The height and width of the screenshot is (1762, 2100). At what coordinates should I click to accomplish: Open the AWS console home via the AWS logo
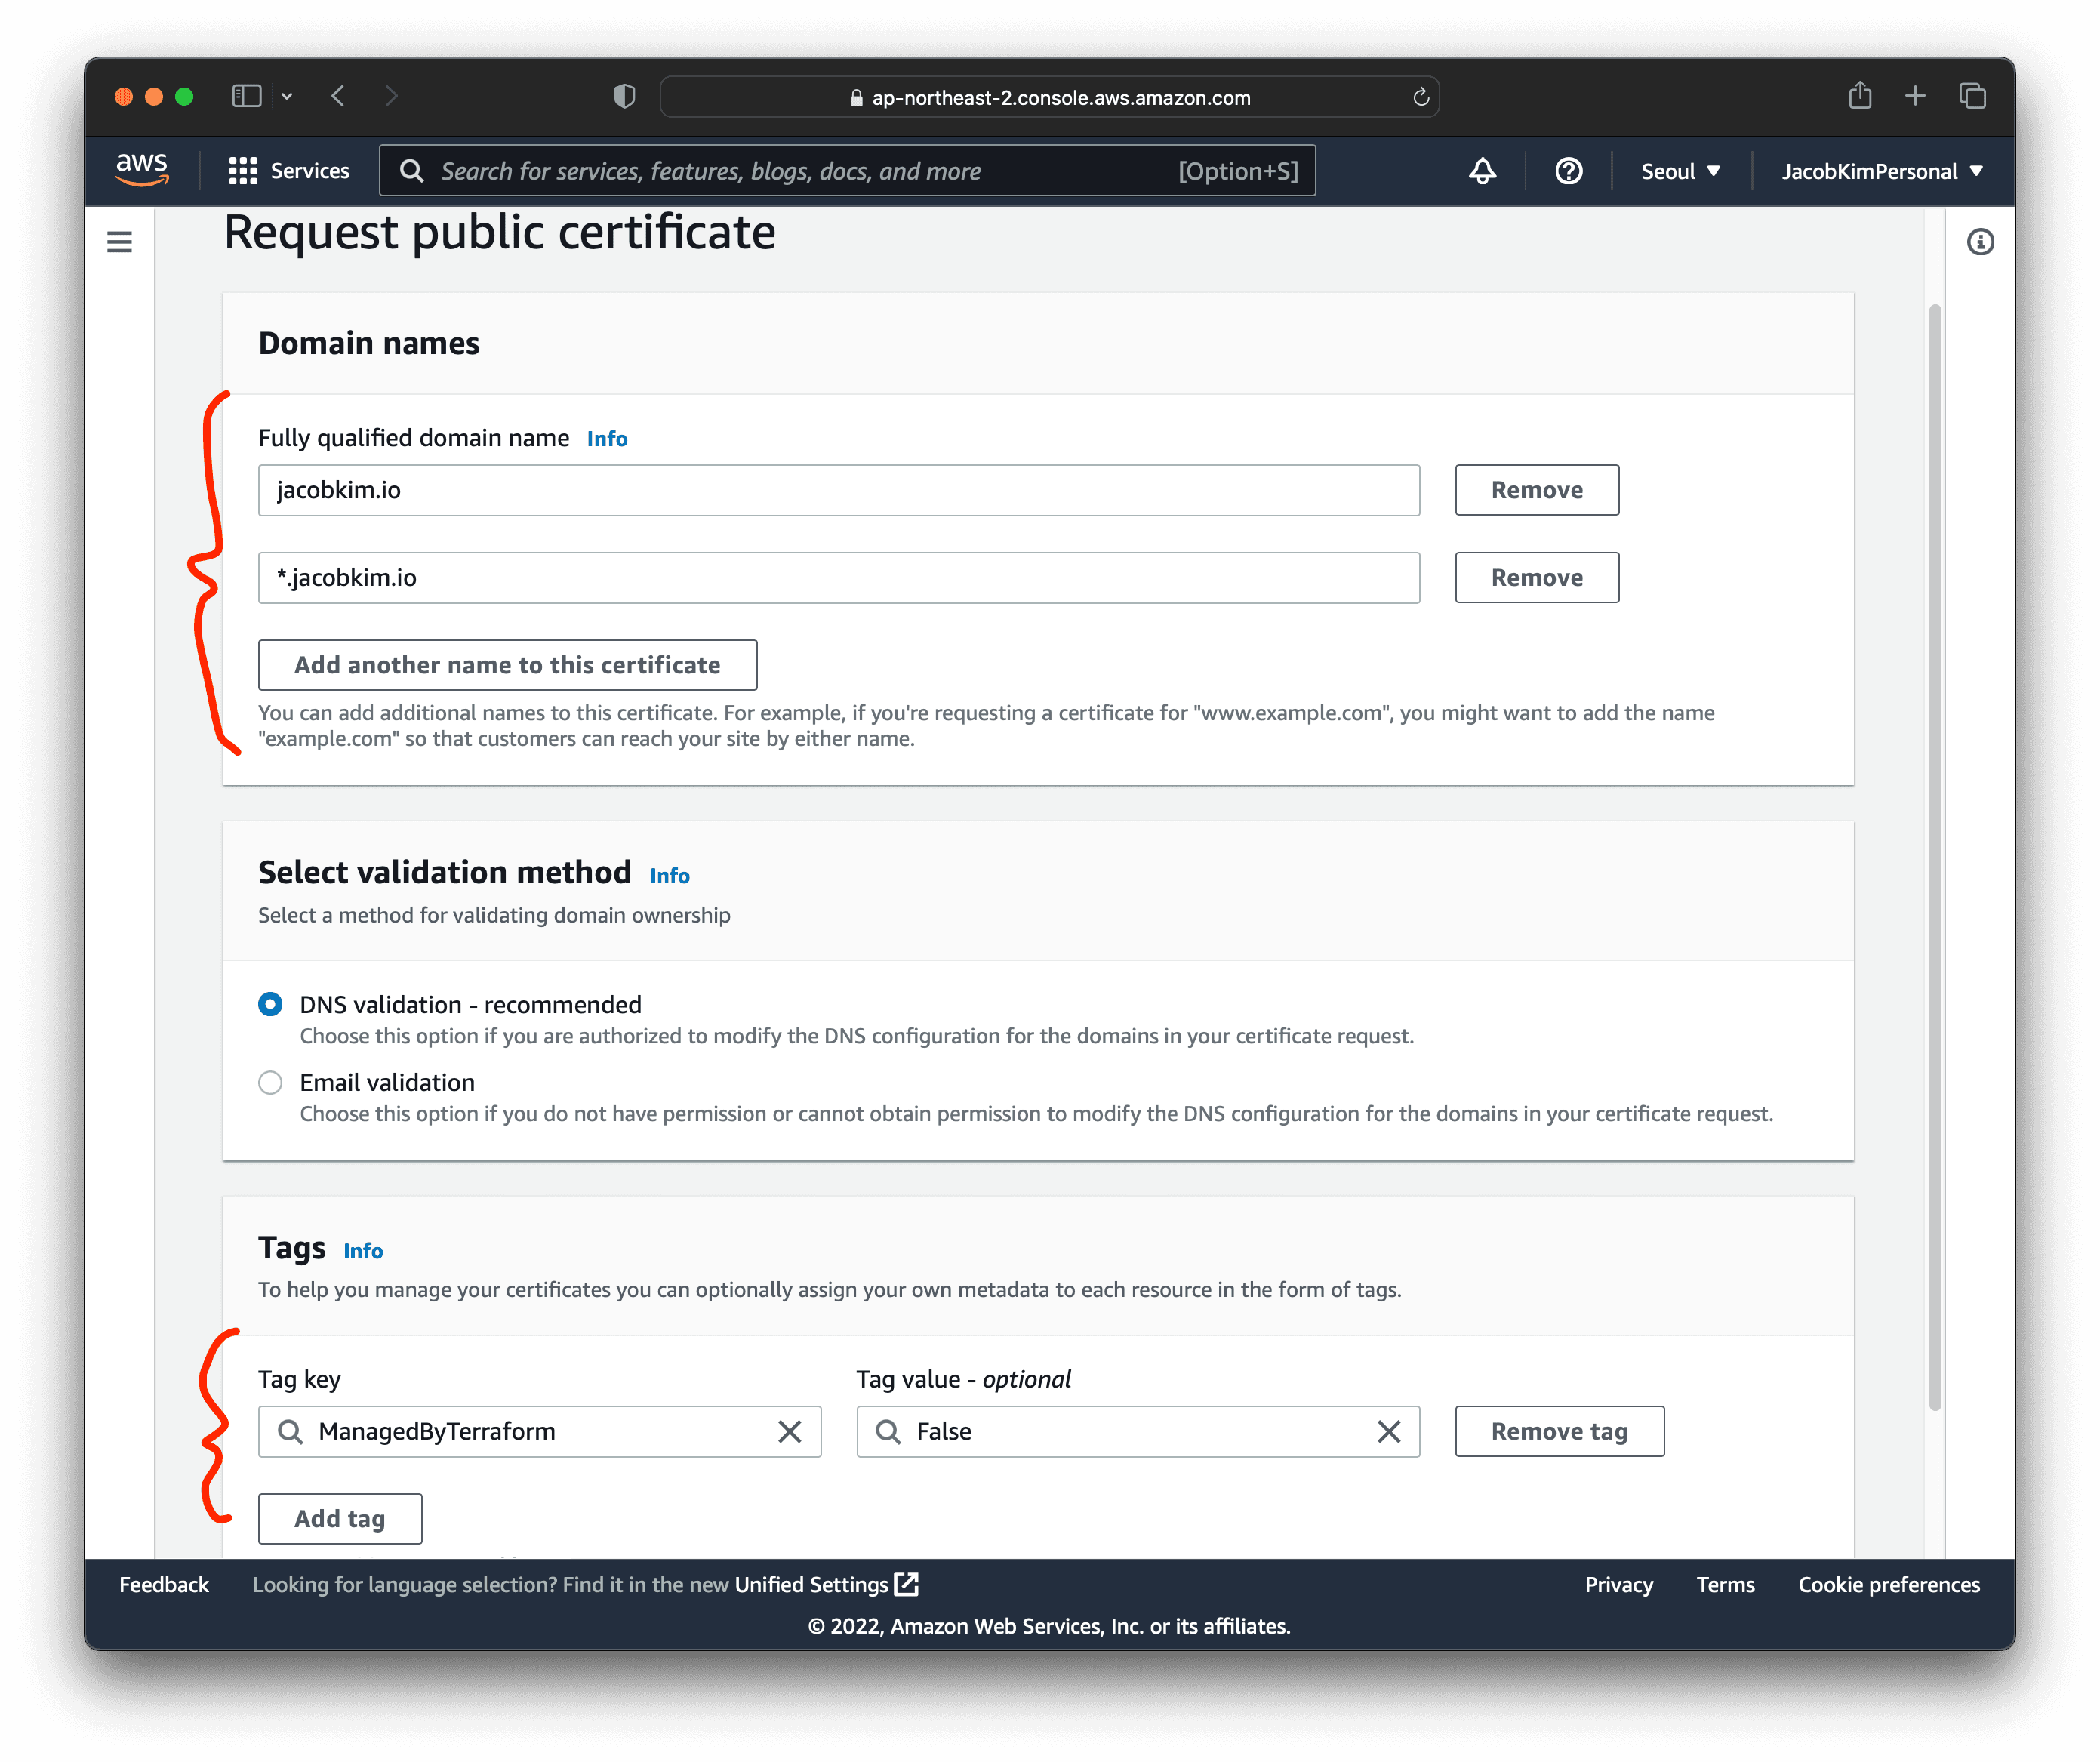click(141, 170)
